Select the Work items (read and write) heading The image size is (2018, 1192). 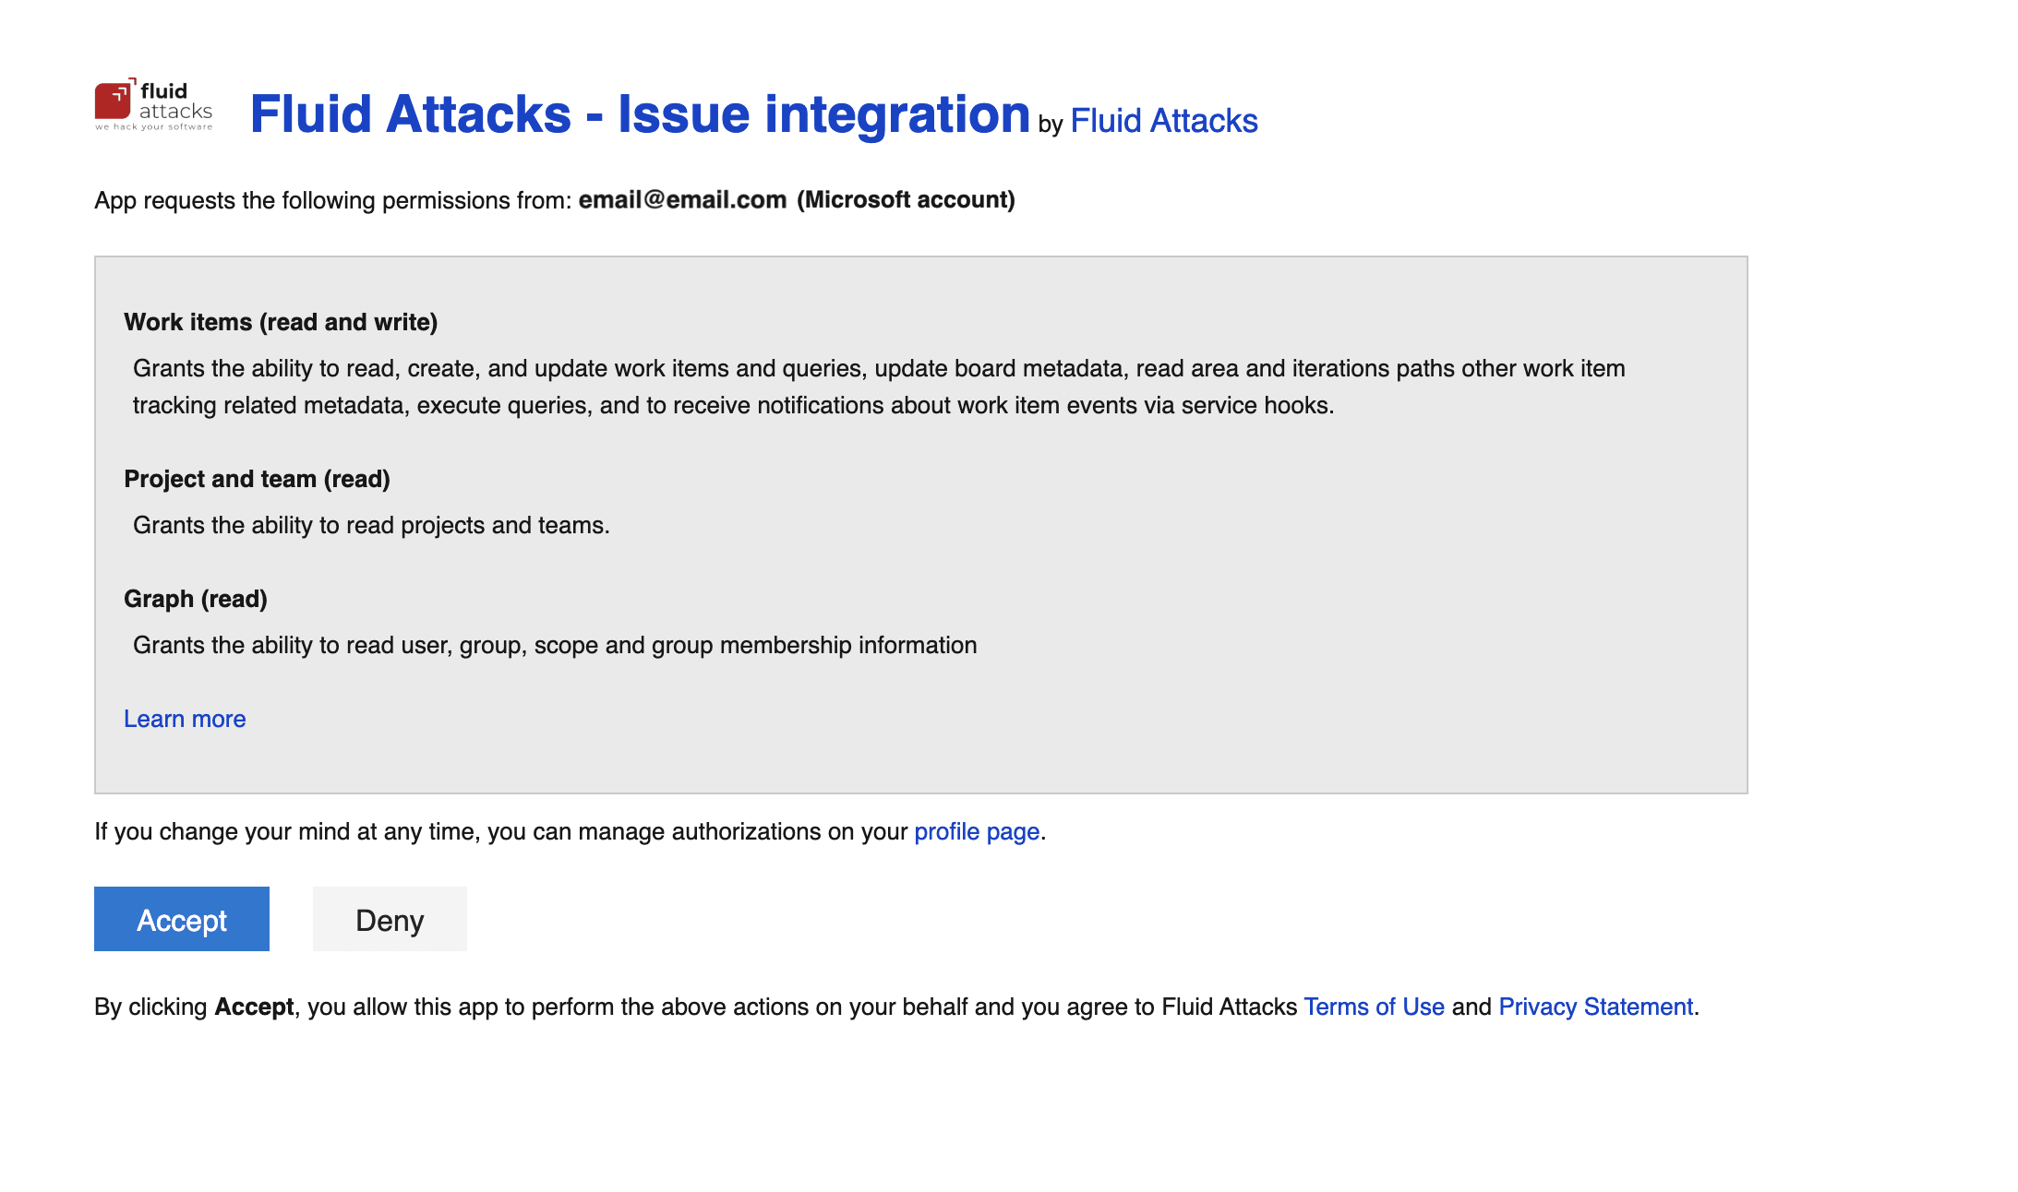point(281,322)
